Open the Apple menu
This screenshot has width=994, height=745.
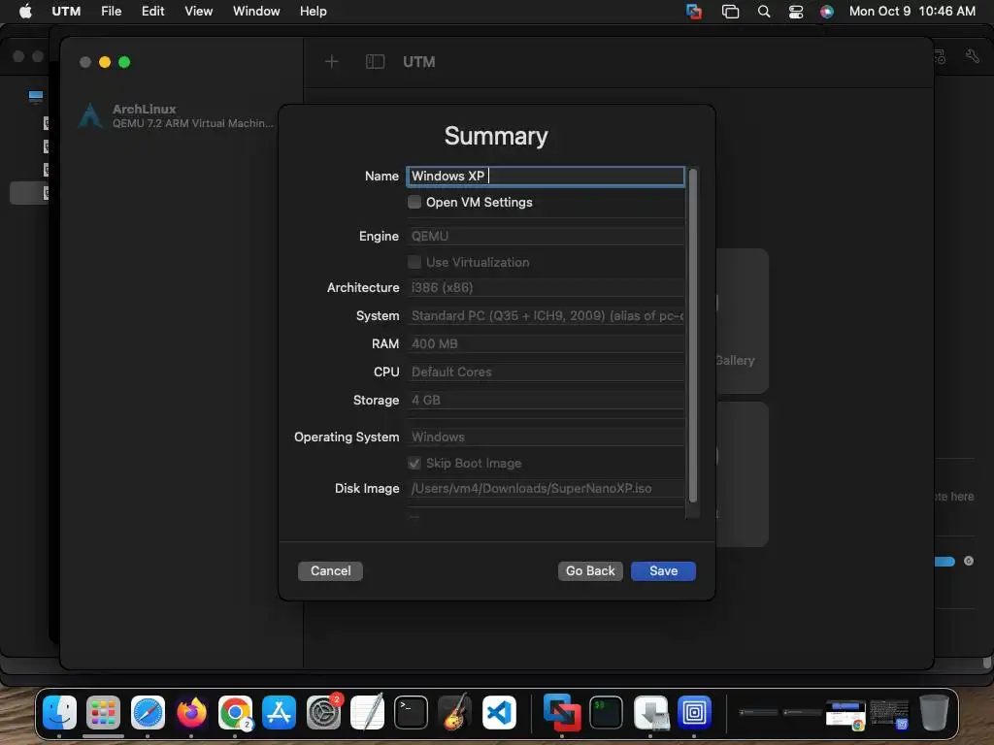(x=25, y=12)
